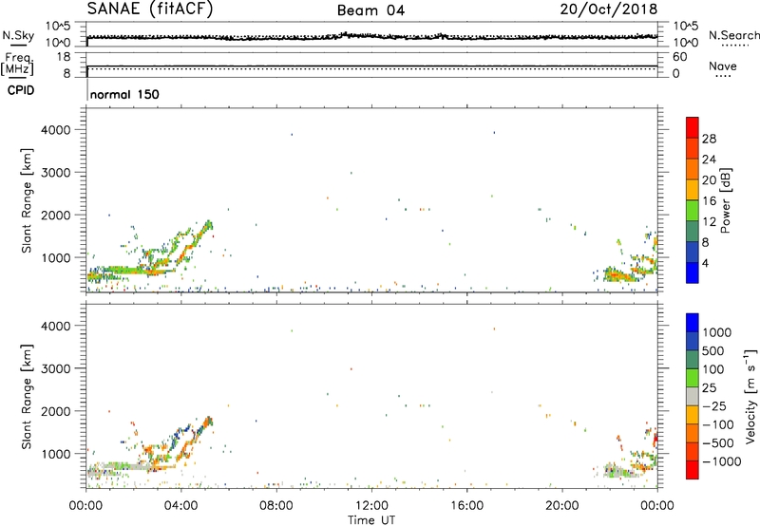
Task: Click the 3000 tick in the velocity panel
Action: (56, 368)
